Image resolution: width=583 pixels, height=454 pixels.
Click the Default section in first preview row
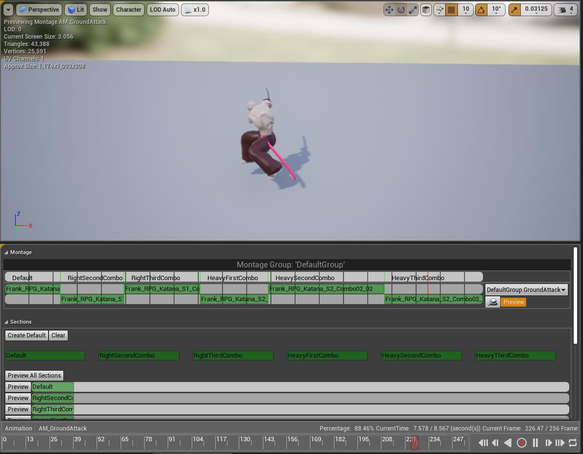(52, 387)
